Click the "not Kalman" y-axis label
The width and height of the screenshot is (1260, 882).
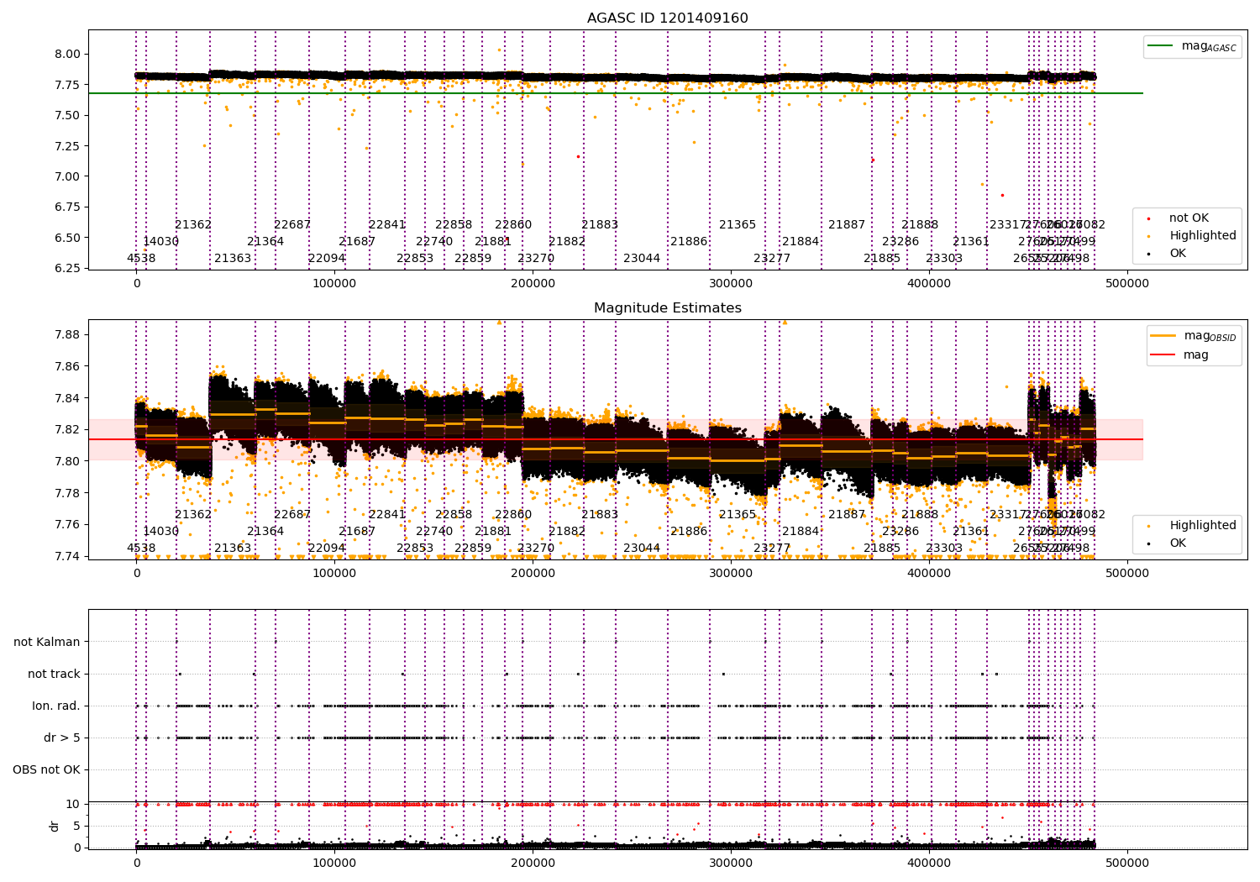47,642
